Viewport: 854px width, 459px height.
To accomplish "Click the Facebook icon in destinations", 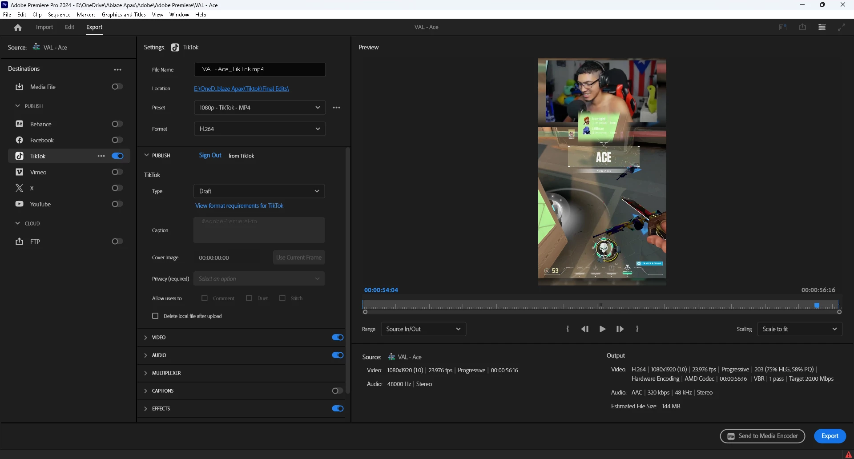I will [x=19, y=140].
